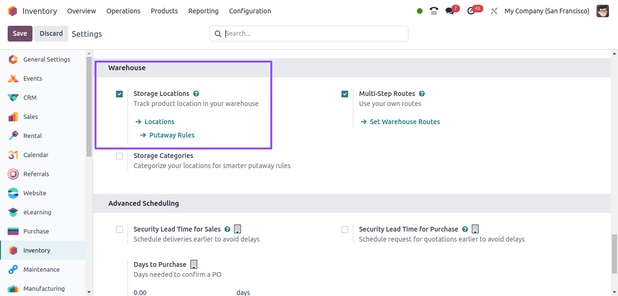
Task: Enable Security Lead Time for Sales checkbox
Action: (119, 230)
